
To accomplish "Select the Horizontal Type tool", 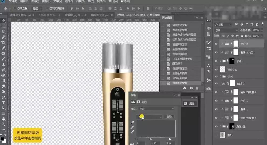I will [4, 103].
